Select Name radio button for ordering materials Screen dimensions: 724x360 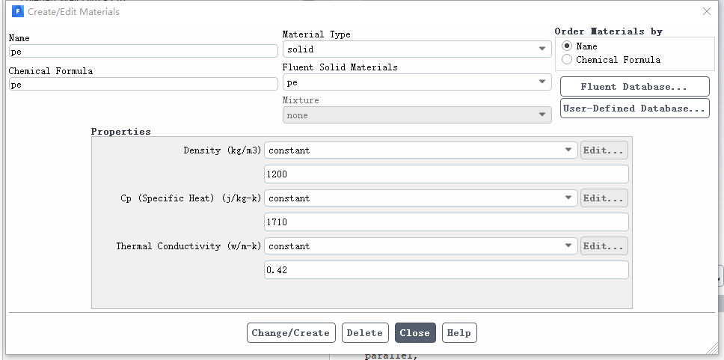(x=567, y=46)
